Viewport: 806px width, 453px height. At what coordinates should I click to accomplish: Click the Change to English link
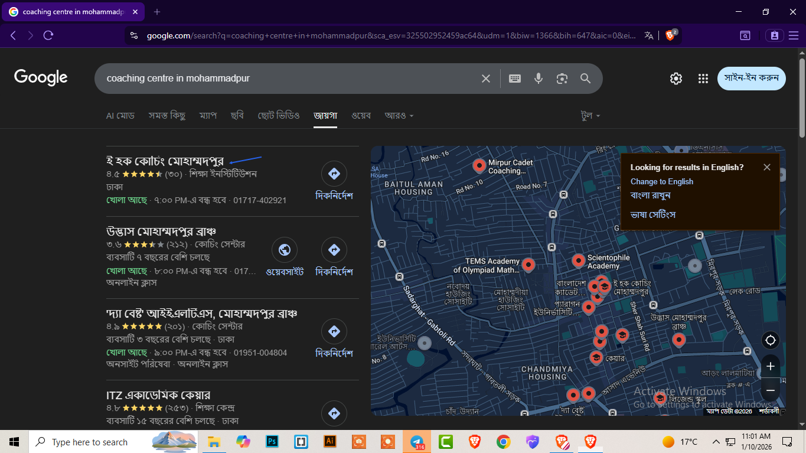point(661,181)
